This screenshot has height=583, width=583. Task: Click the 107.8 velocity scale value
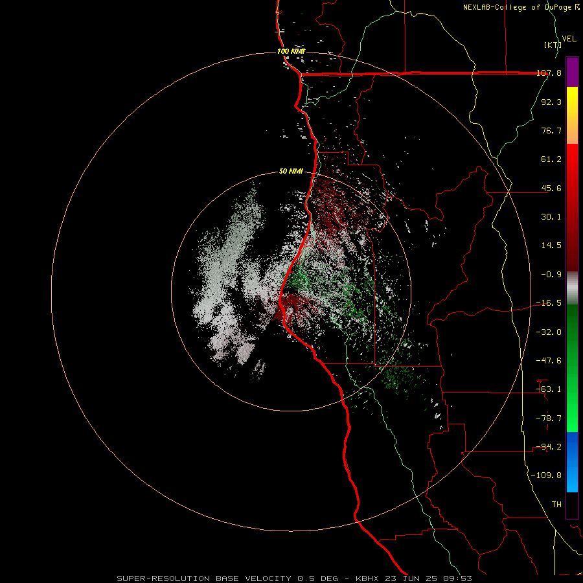(549, 73)
